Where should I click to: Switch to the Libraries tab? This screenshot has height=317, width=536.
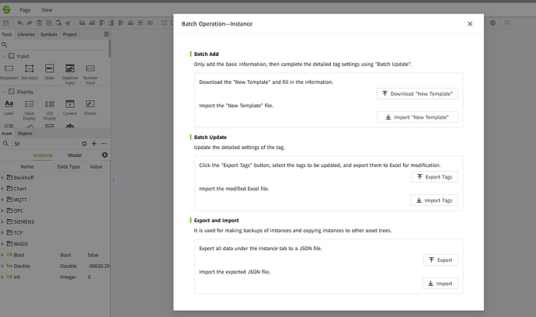coord(26,34)
